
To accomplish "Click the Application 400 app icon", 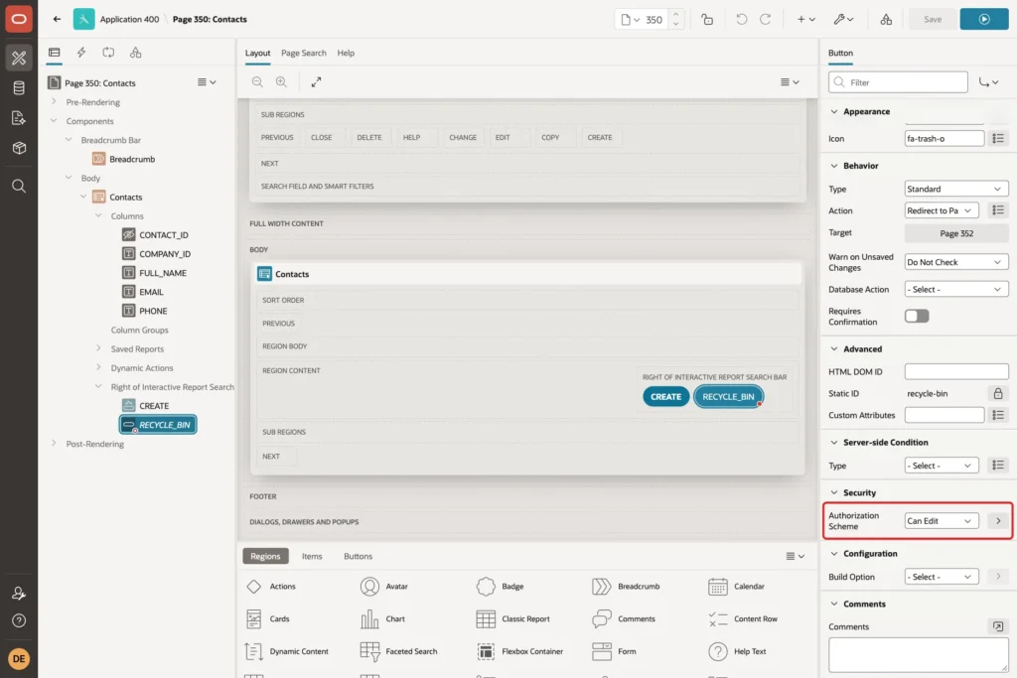I will (83, 19).
